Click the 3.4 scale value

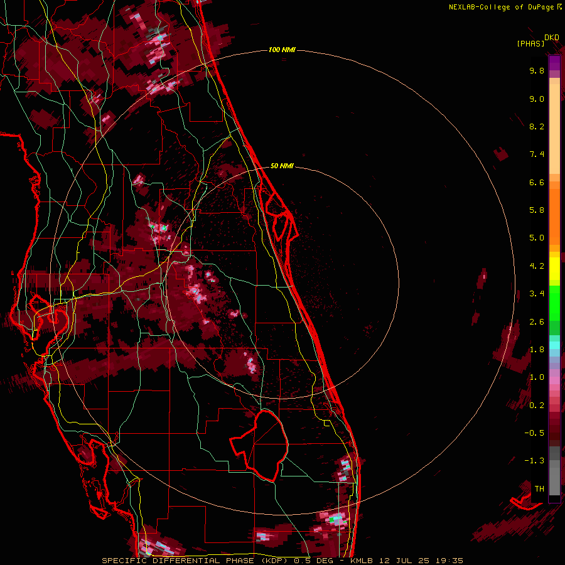537,294
